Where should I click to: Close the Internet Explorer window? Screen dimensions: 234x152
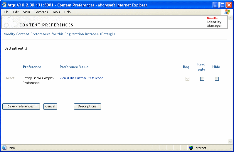pos(229,5)
